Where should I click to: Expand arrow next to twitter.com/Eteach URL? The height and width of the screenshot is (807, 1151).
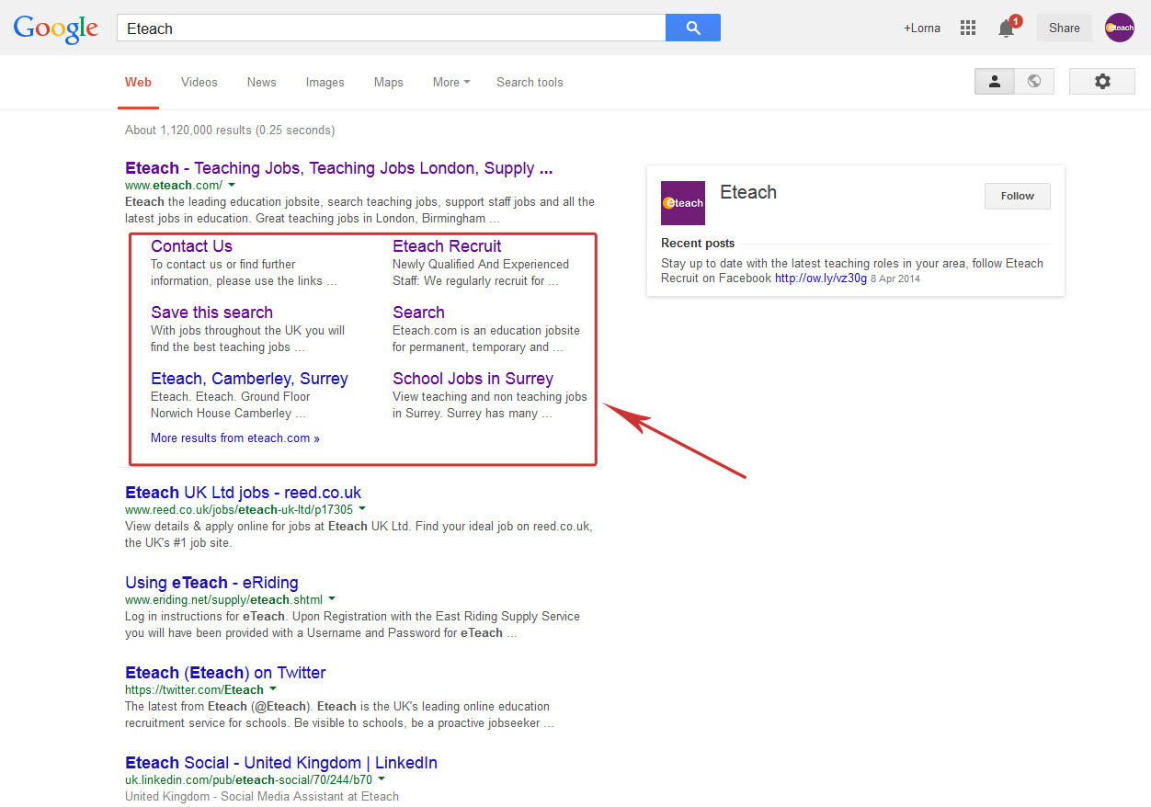click(x=273, y=689)
